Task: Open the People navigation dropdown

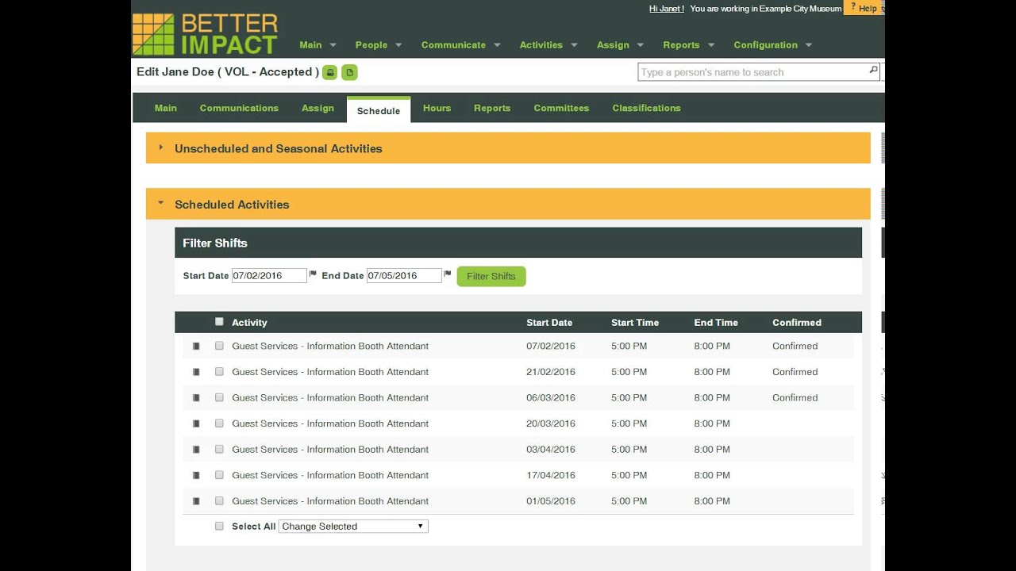Action: [x=379, y=45]
